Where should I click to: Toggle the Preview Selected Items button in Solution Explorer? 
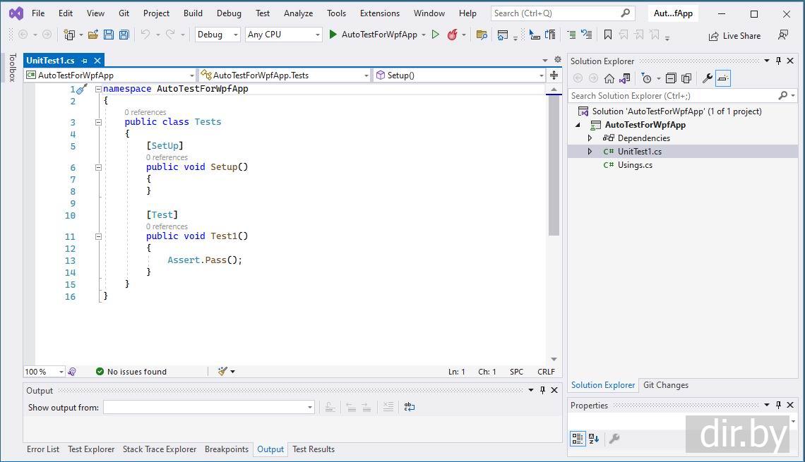click(x=723, y=78)
